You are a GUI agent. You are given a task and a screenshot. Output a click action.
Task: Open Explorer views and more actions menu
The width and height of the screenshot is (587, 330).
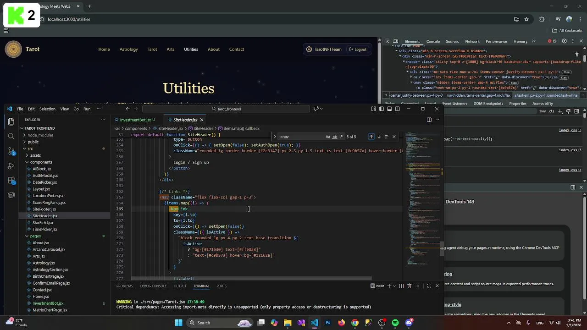coord(103,120)
